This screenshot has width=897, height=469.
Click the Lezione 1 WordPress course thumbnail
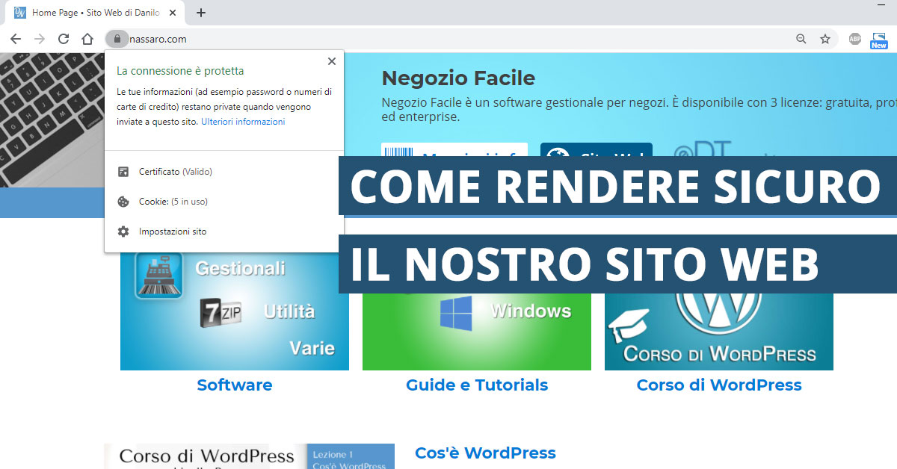(249, 456)
